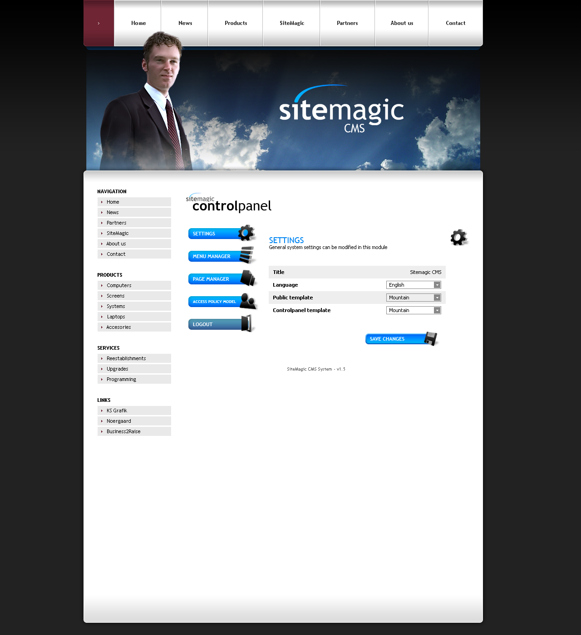Click the pages icon on Page Manager
581x635 pixels.
[248, 278]
